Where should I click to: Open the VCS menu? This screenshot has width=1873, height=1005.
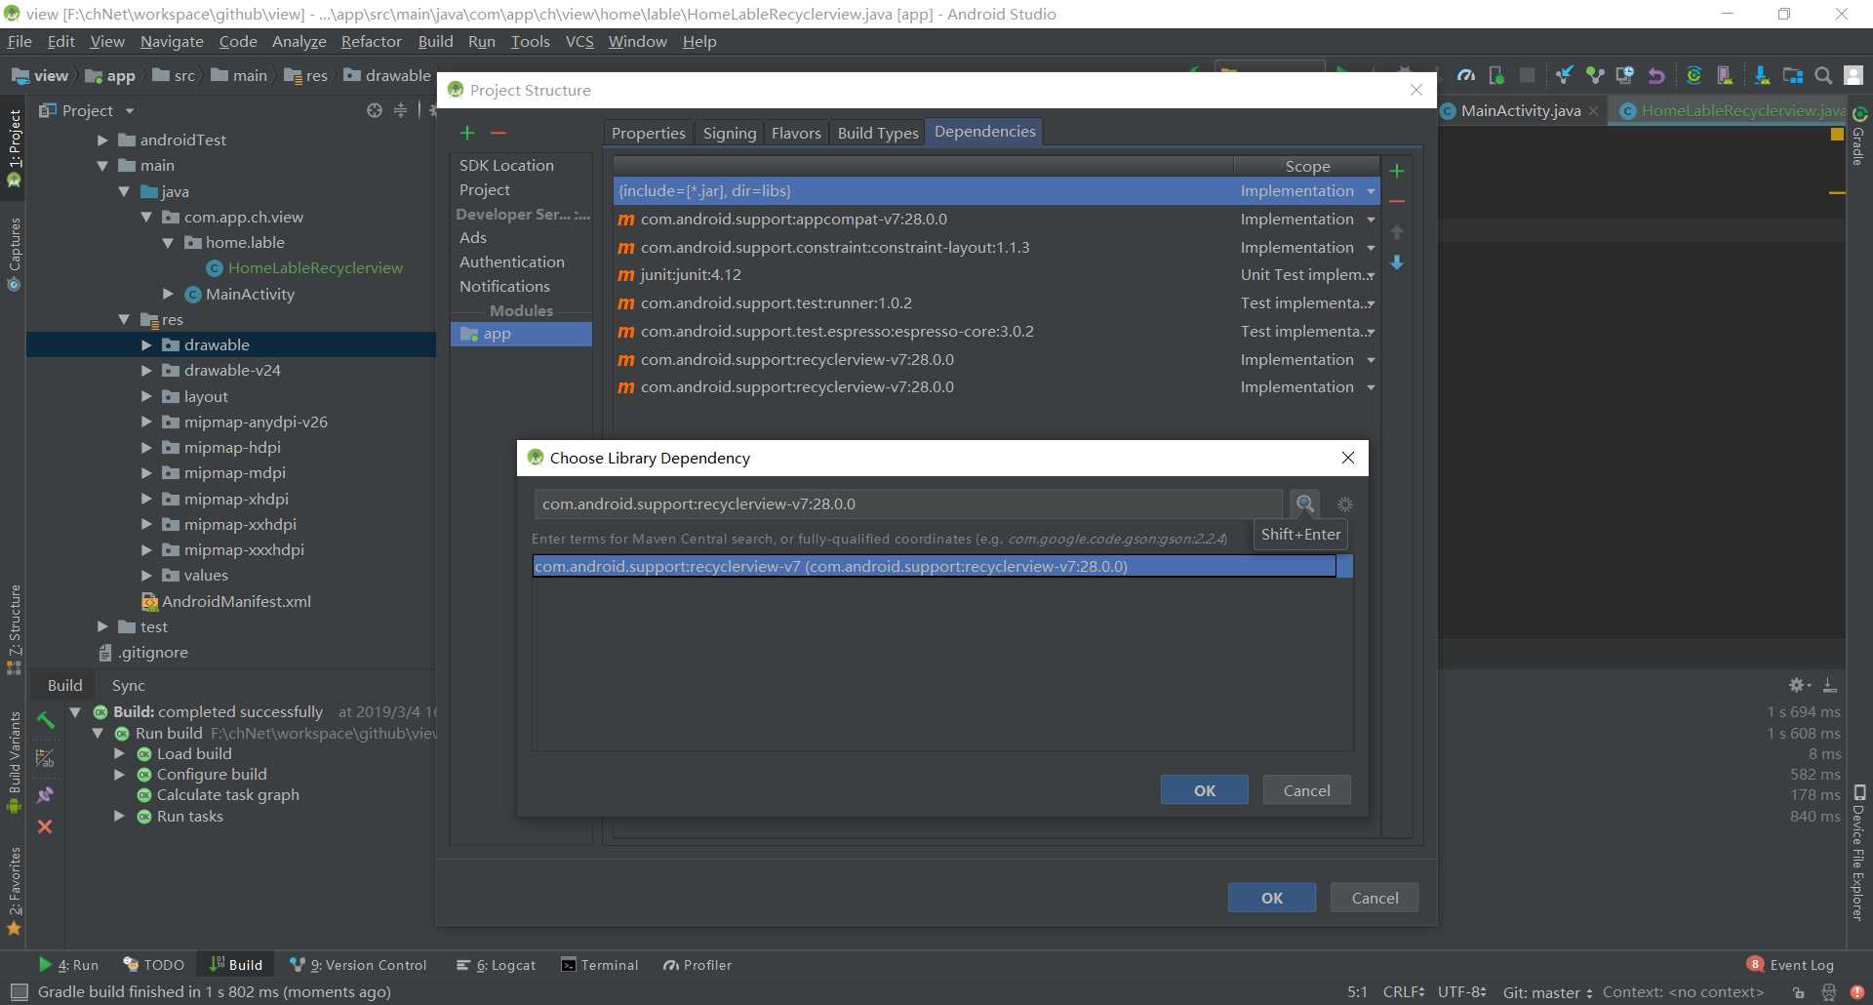(579, 41)
